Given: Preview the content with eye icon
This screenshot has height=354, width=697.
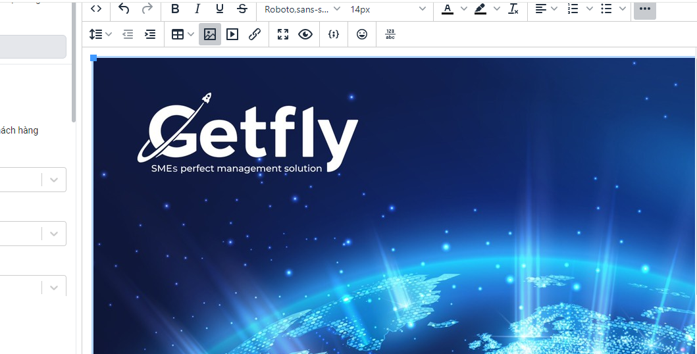Looking at the screenshot, I should (x=305, y=34).
